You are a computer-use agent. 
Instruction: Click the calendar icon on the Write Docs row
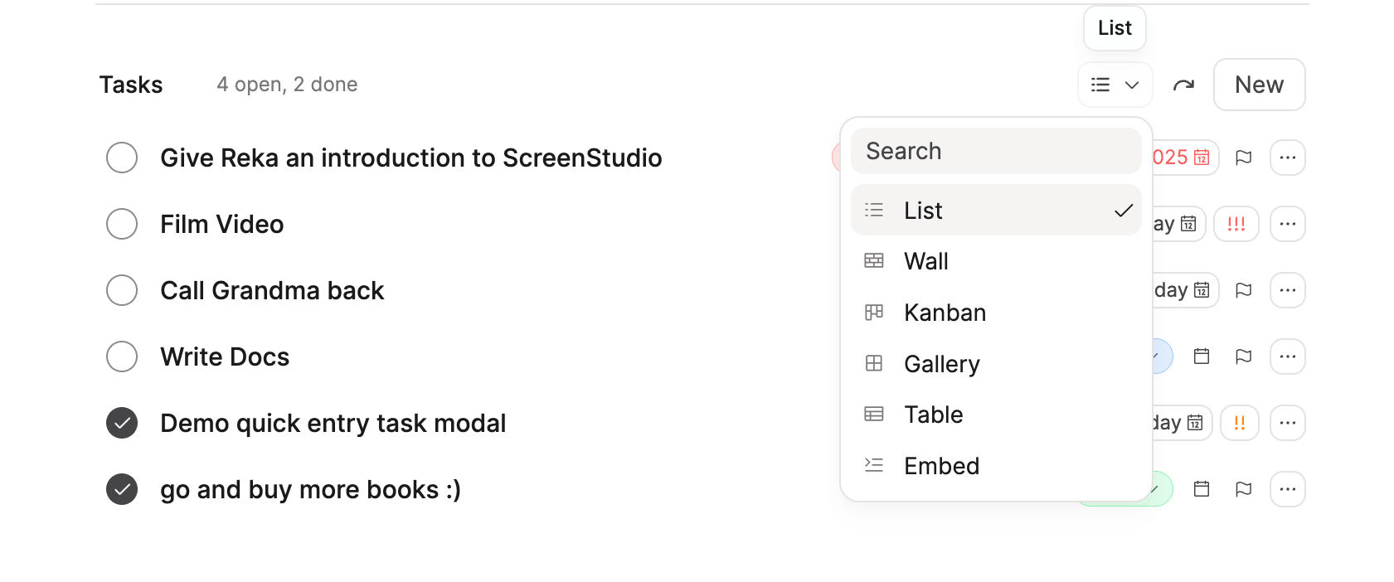click(x=1201, y=356)
